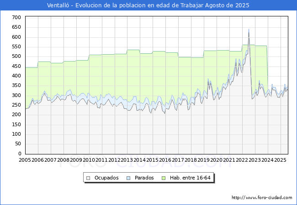Click the Ocupados gray legend swatch
Viewport: 297px width, 205px height.
(x=88, y=178)
